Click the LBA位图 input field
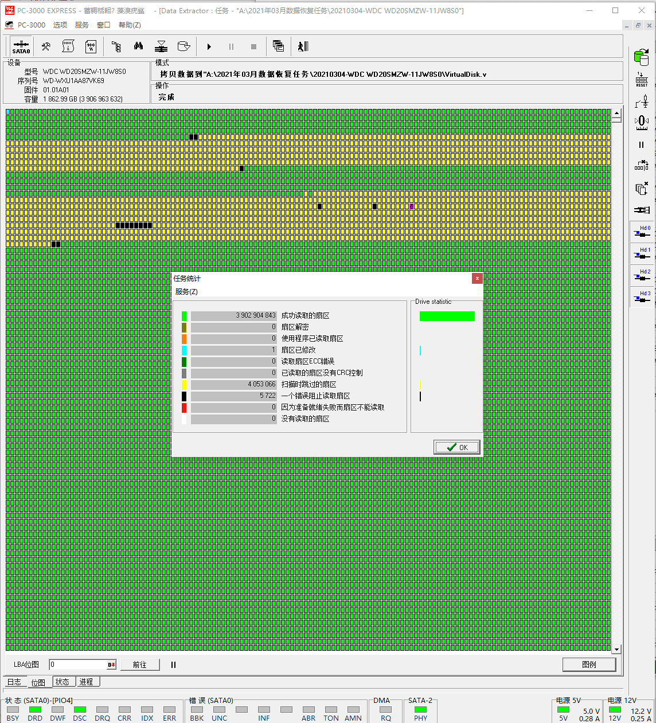The width and height of the screenshot is (656, 723). tap(78, 665)
